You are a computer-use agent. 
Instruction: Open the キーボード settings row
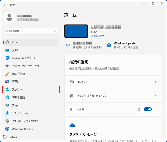(113, 82)
